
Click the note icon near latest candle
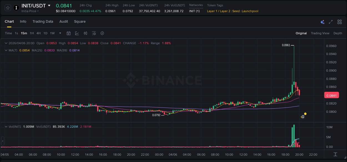pyautogui.click(x=303, y=117)
